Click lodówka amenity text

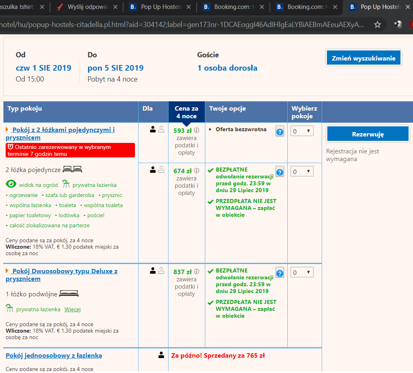[x=69, y=215]
